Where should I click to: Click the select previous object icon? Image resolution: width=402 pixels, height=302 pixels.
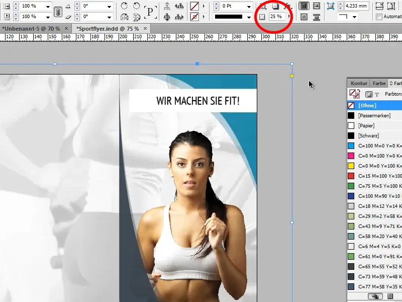coord(179,6)
